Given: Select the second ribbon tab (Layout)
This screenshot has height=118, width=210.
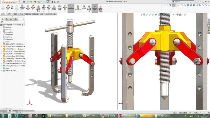Looking at the screenshot, I should [9, 14].
